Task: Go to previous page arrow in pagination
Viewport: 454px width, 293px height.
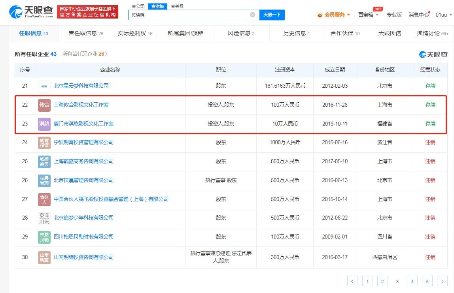Action: click(352, 281)
